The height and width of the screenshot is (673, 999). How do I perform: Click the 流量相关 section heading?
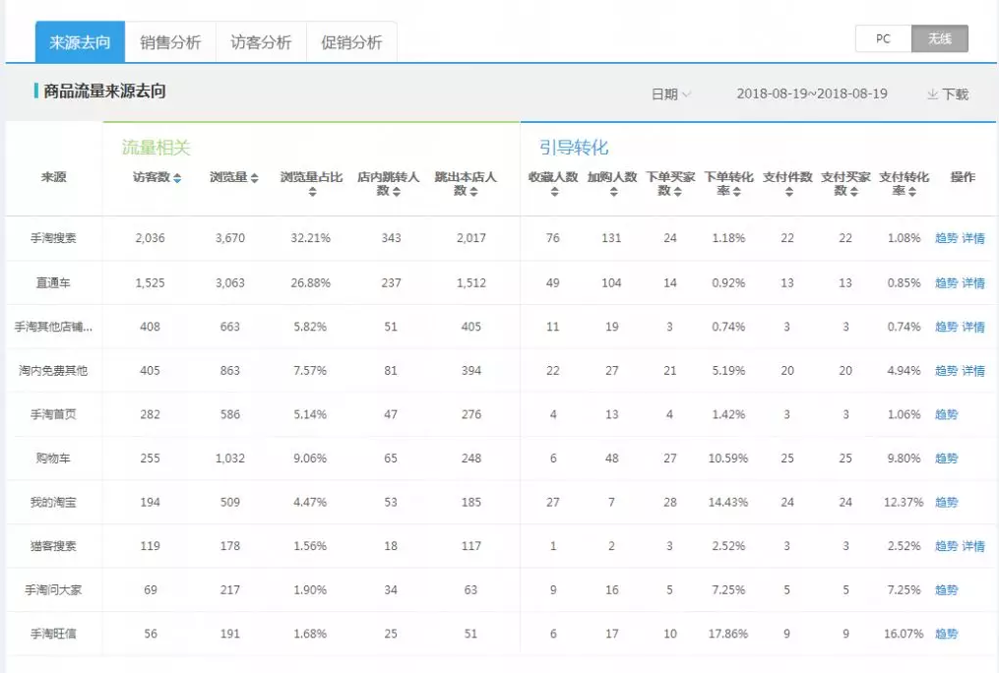tap(156, 148)
